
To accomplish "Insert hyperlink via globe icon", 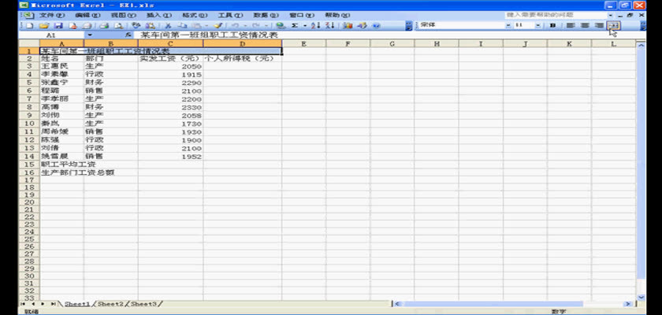I will 281,26.
